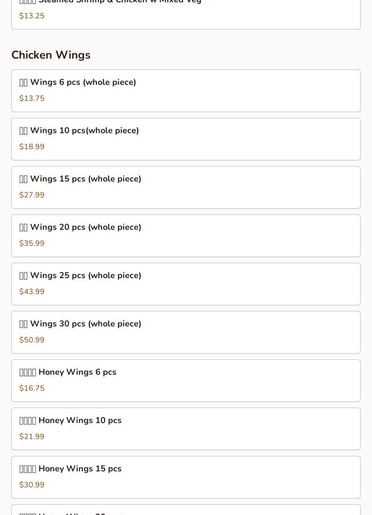Open Wings 10 pcs(whole piece) menu item

186,139
